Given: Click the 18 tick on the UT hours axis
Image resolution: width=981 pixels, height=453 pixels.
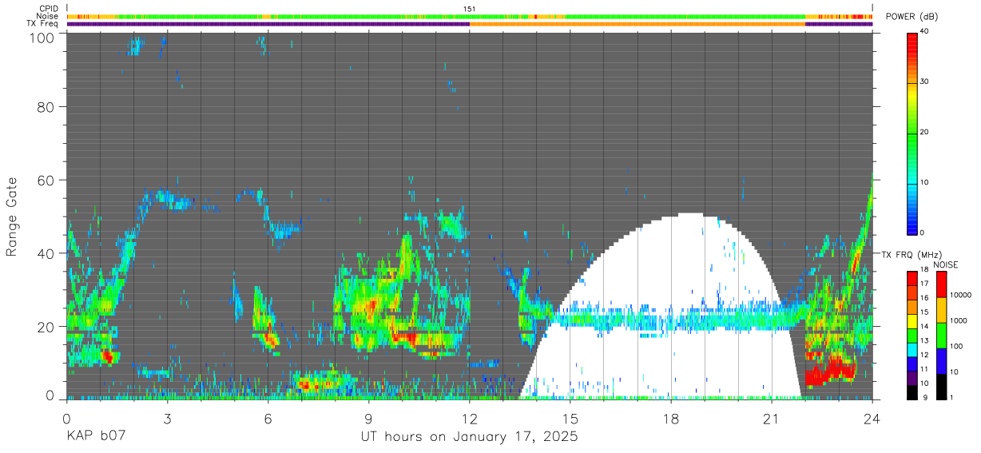Looking at the screenshot, I should point(671,419).
